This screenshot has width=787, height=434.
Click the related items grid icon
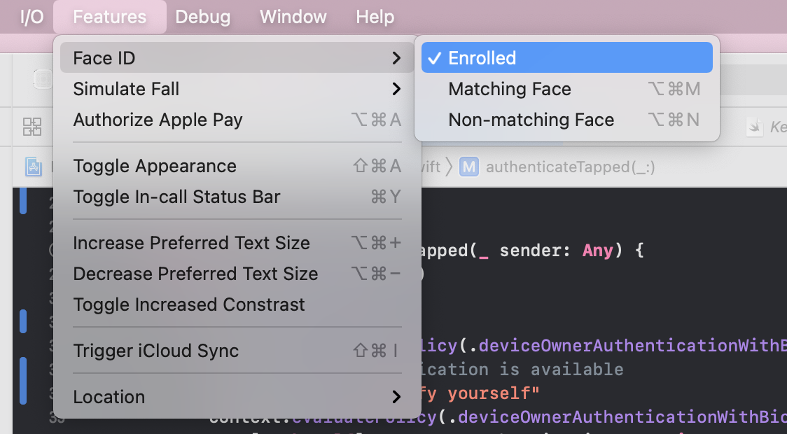click(x=32, y=127)
